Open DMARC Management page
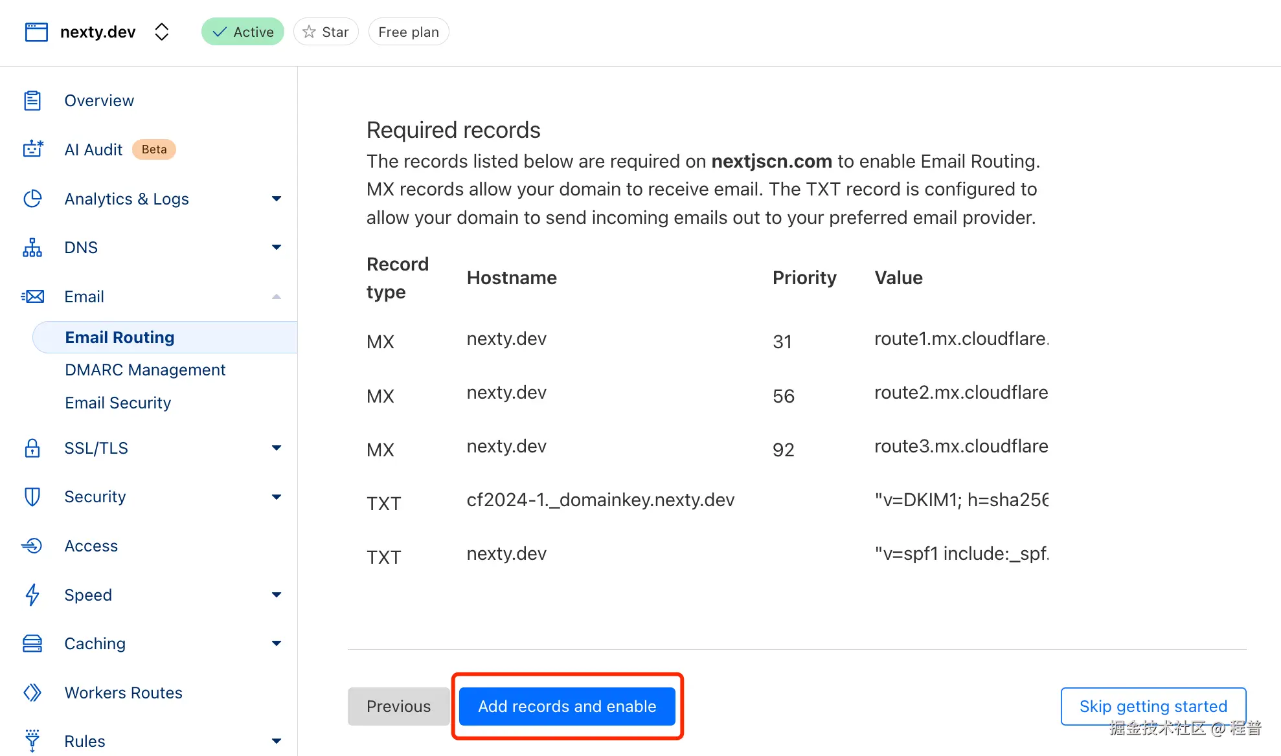 [145, 370]
